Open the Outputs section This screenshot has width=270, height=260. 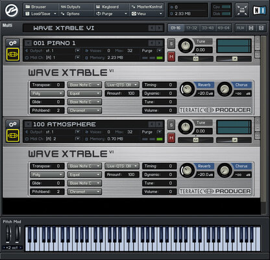[x=71, y=7]
